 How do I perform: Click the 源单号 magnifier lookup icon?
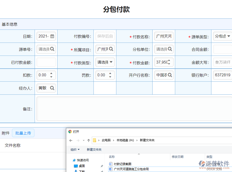pyautogui.click(x=52, y=49)
